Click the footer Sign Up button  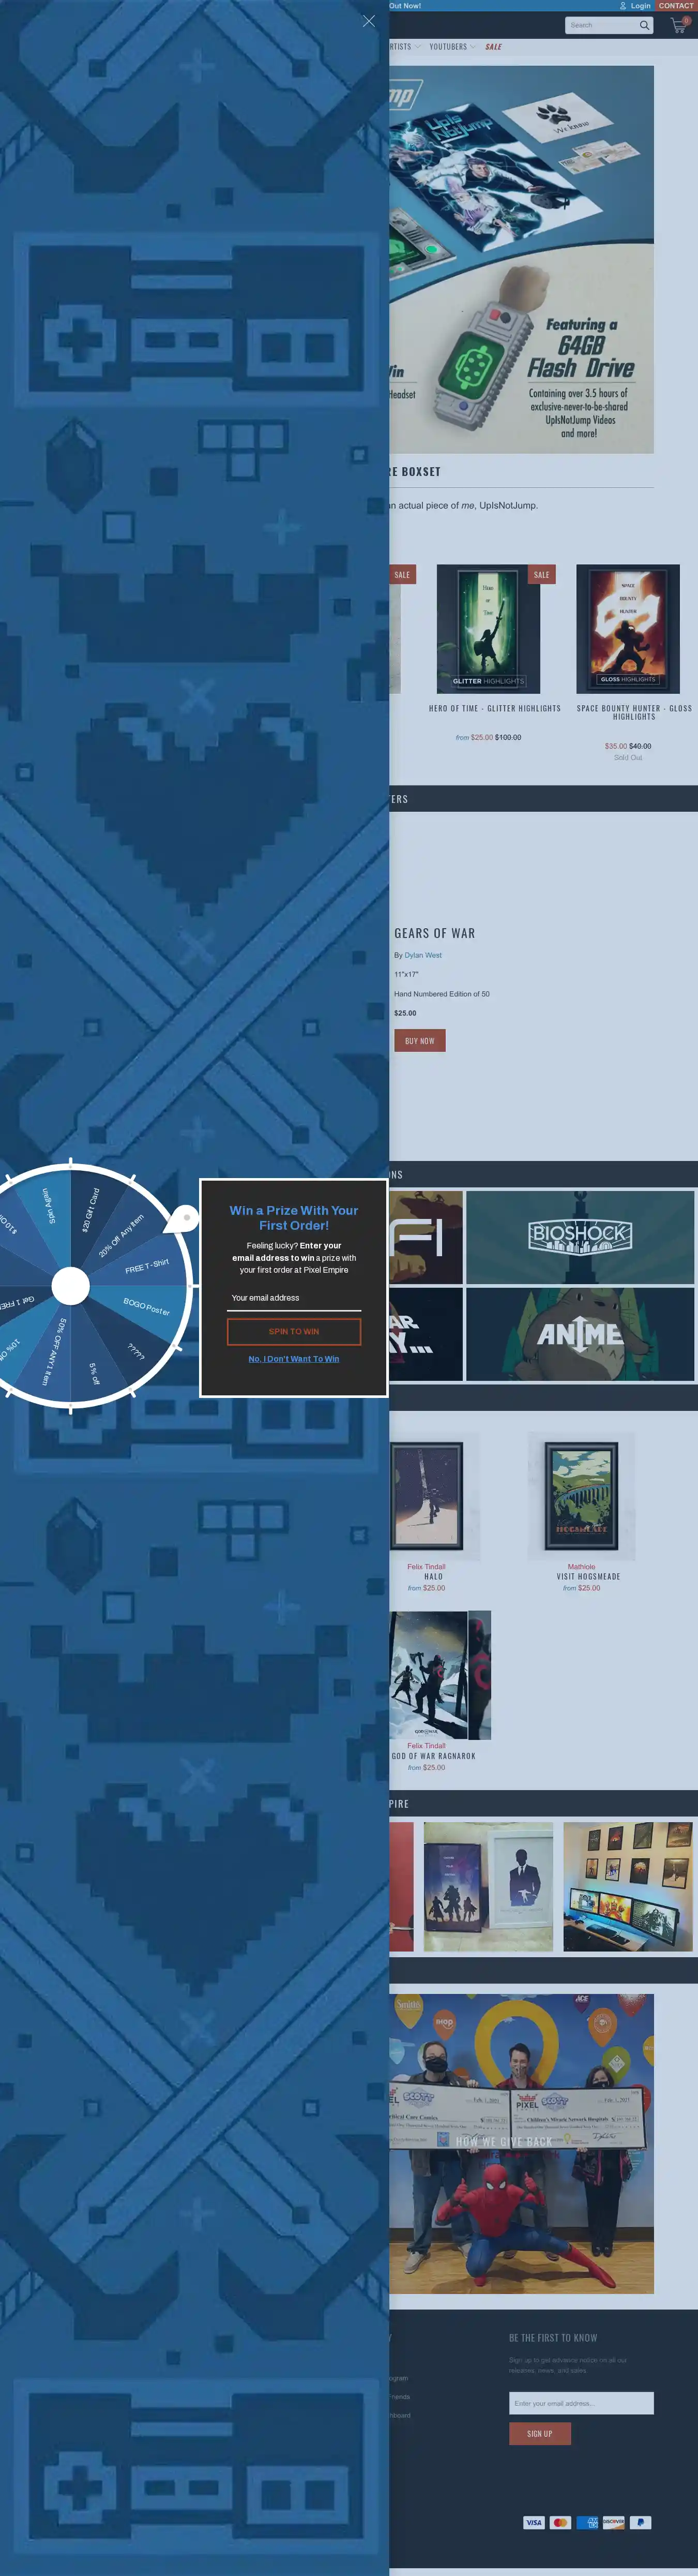tap(539, 2433)
